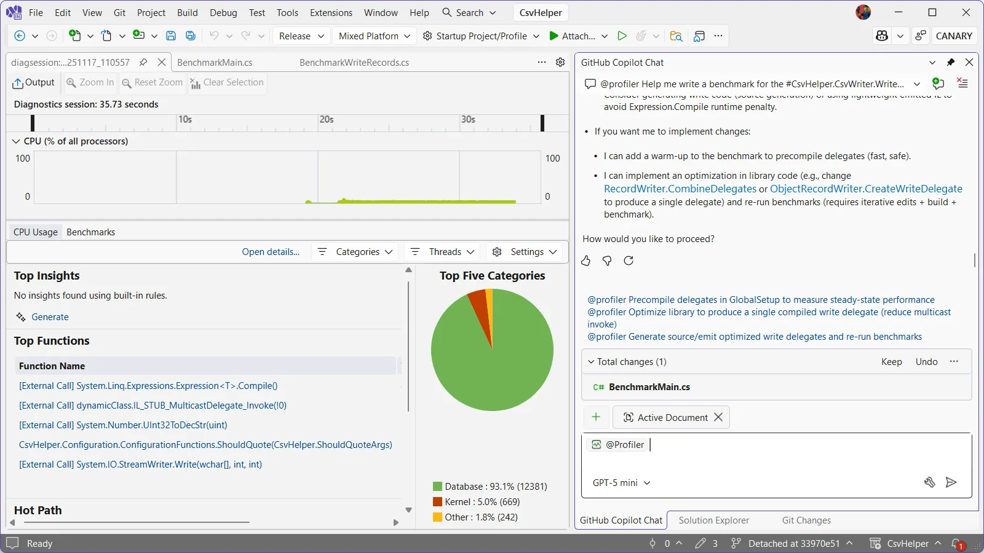
Task: Open the Categories filter dropdown
Action: tap(355, 252)
